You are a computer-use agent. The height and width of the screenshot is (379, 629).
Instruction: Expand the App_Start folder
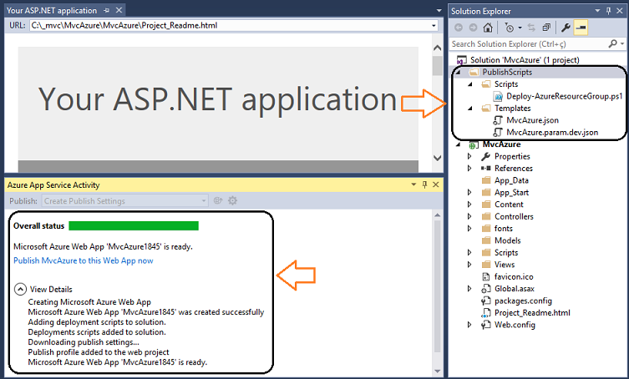[469, 193]
